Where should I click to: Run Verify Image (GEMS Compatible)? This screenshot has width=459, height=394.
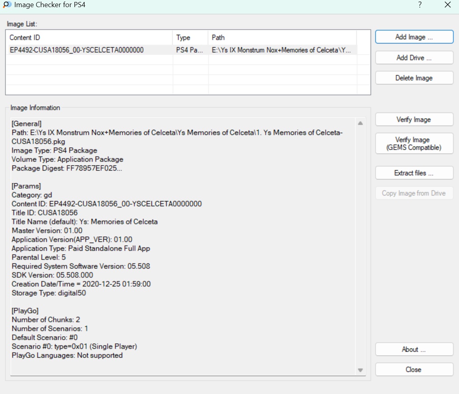[414, 144]
